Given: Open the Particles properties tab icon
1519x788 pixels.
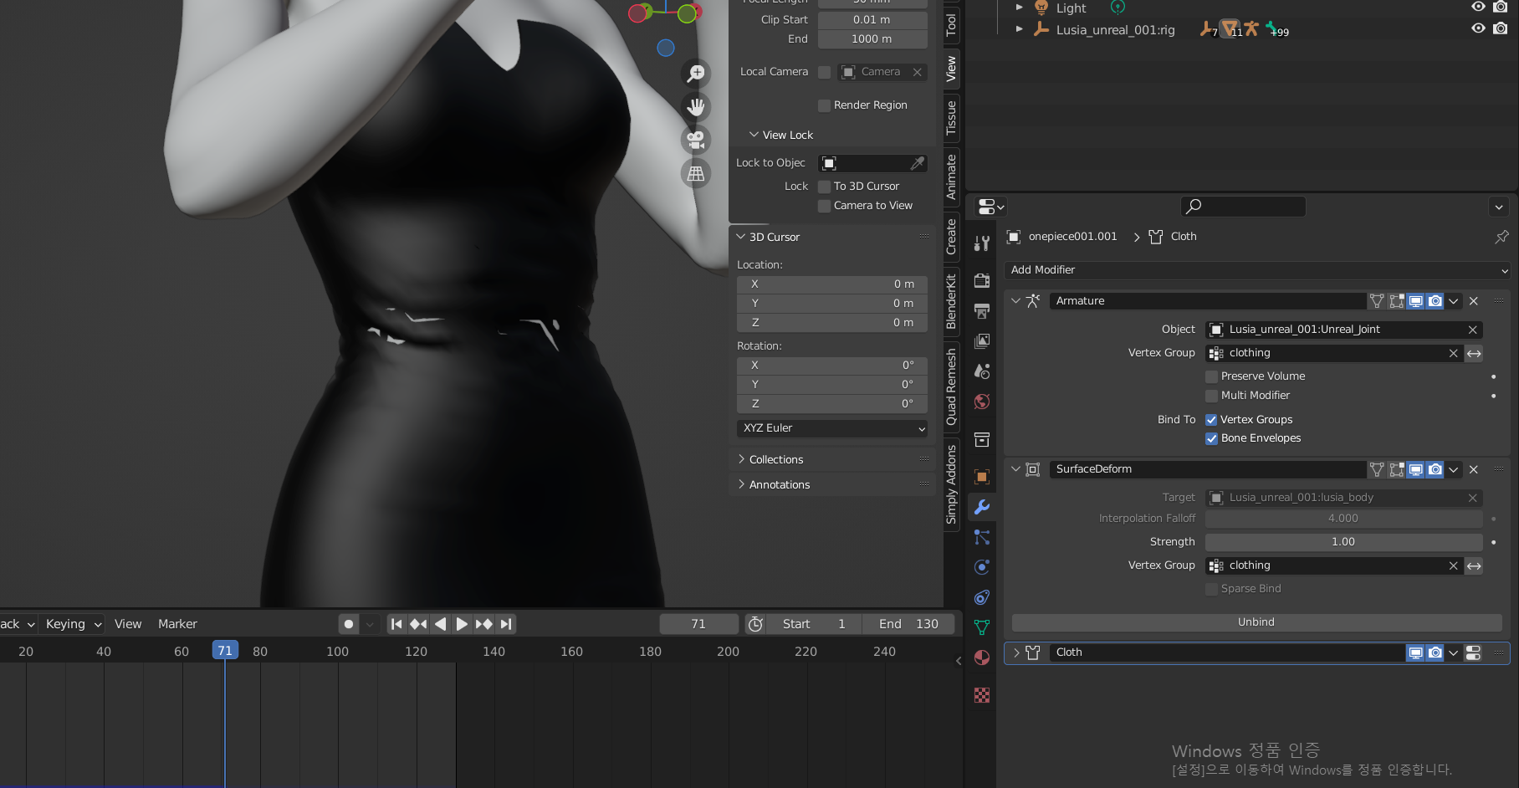Looking at the screenshot, I should (982, 537).
